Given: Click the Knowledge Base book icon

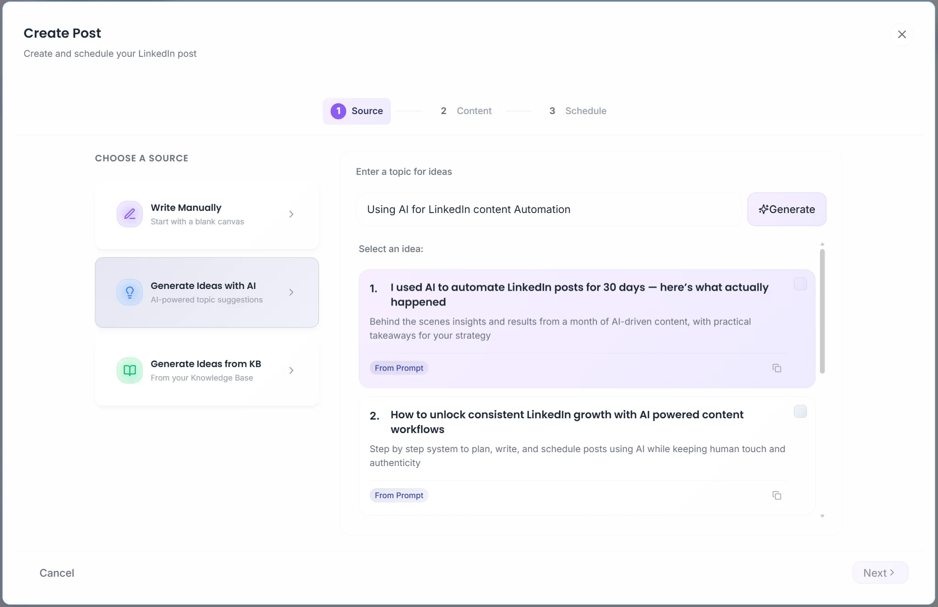Looking at the screenshot, I should pos(129,370).
